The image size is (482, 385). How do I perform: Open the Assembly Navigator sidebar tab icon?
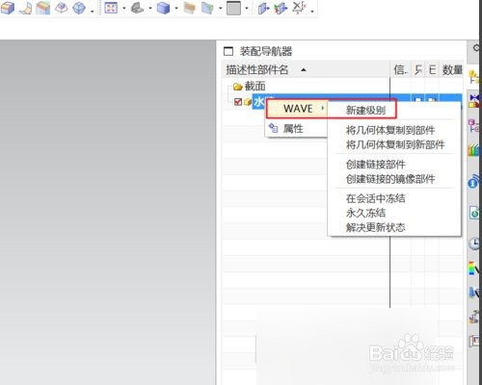(x=474, y=77)
